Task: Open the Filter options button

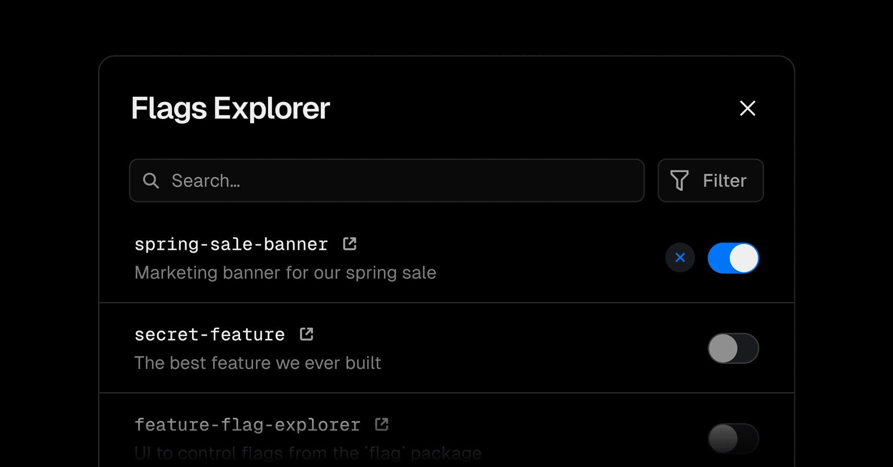Action: (710, 180)
